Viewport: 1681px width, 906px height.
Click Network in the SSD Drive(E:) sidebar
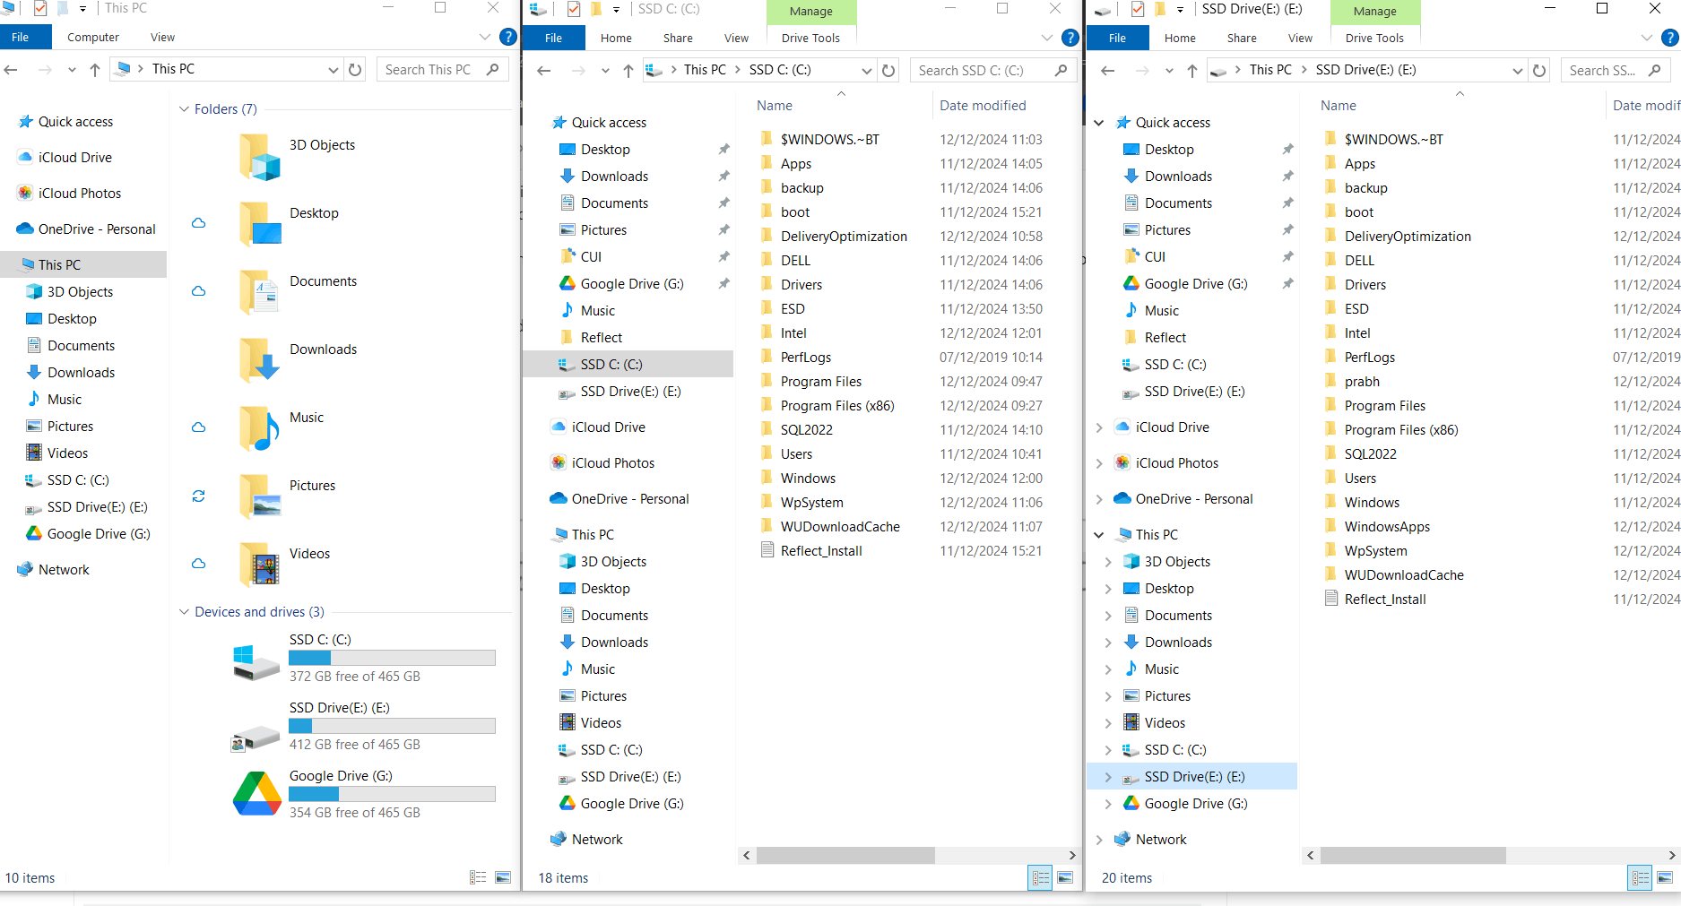(x=1160, y=839)
